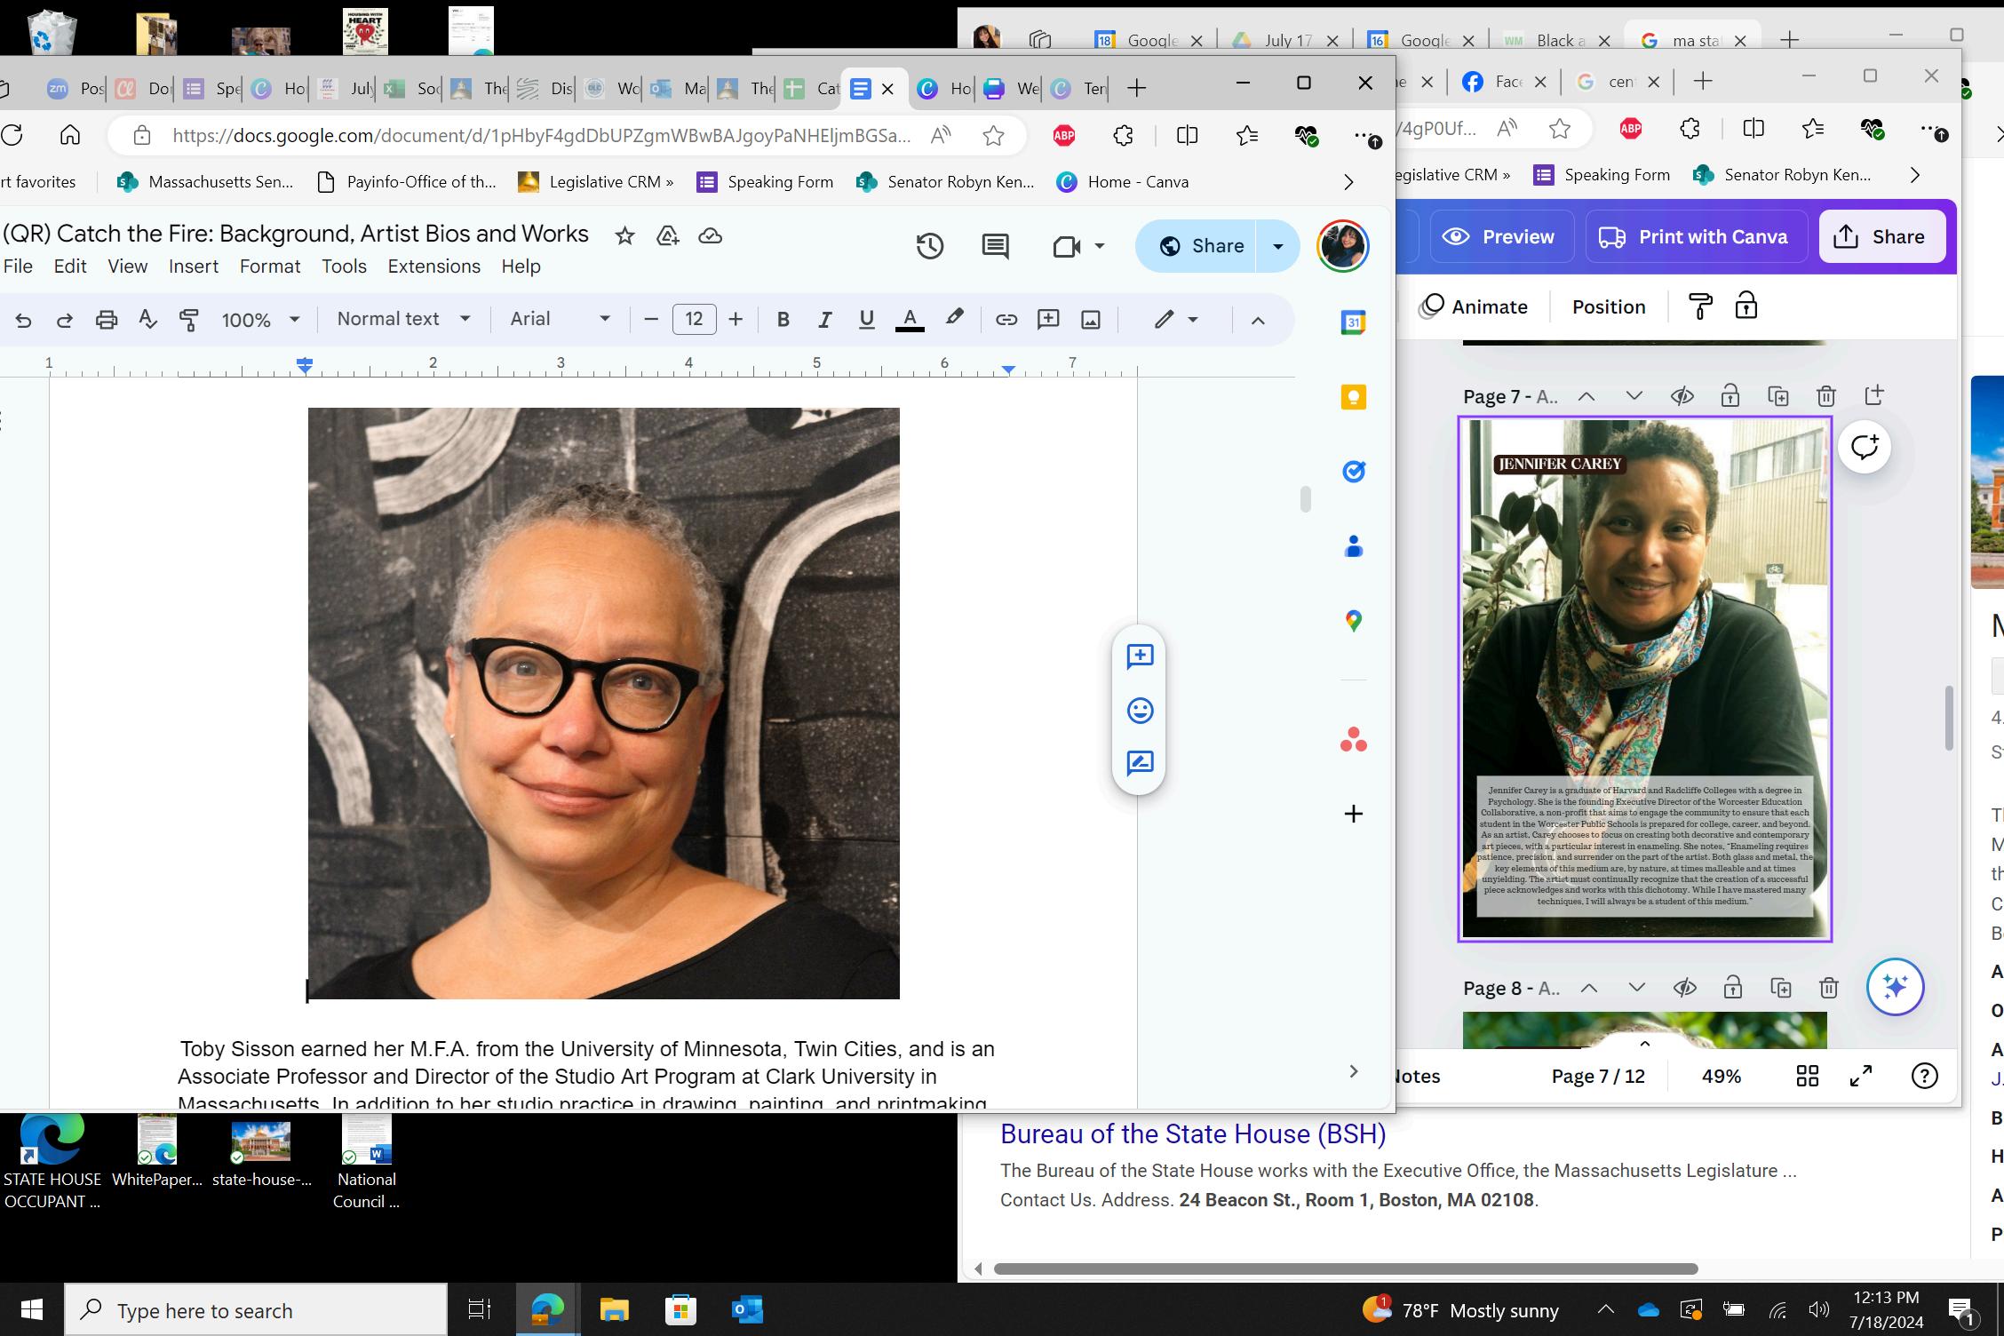Open Google Keep in side panel
The height and width of the screenshot is (1336, 2004).
1353,397
